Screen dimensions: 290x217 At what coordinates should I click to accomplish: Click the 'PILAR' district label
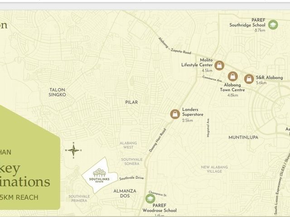tap(131, 102)
